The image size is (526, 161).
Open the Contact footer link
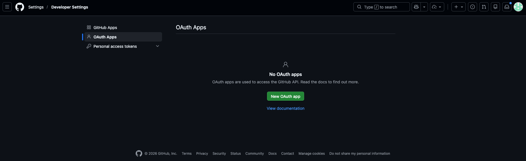[x=288, y=154]
